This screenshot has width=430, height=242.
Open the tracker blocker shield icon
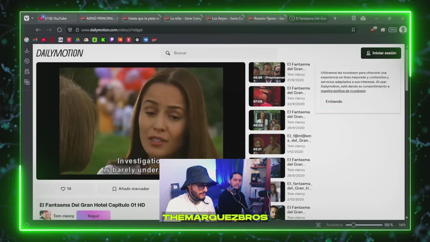tap(70, 30)
